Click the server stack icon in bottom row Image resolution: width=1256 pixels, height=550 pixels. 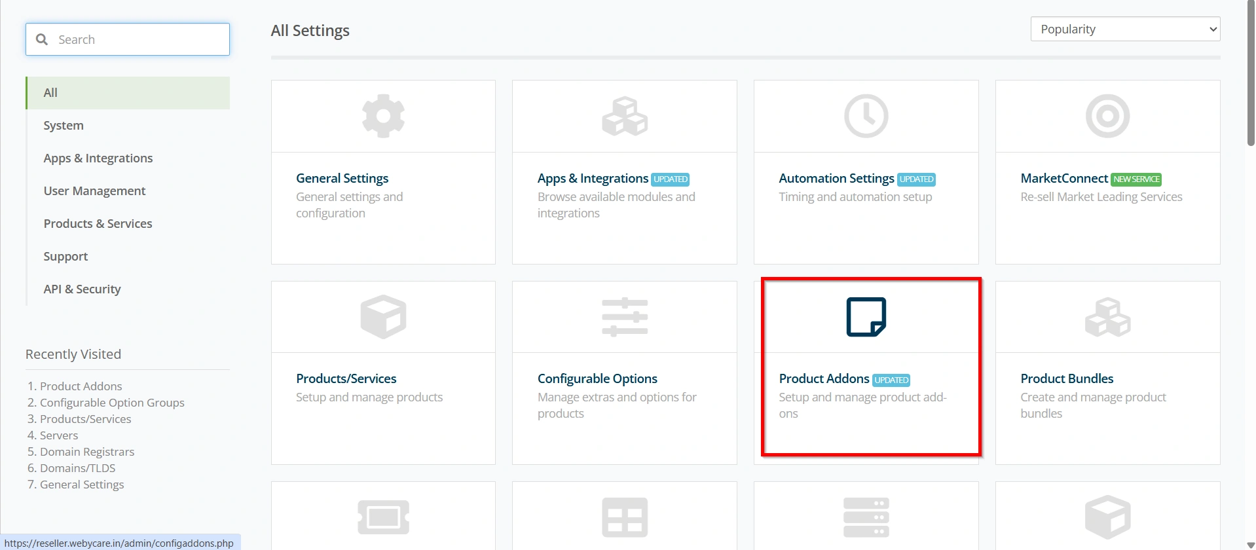[x=866, y=517]
